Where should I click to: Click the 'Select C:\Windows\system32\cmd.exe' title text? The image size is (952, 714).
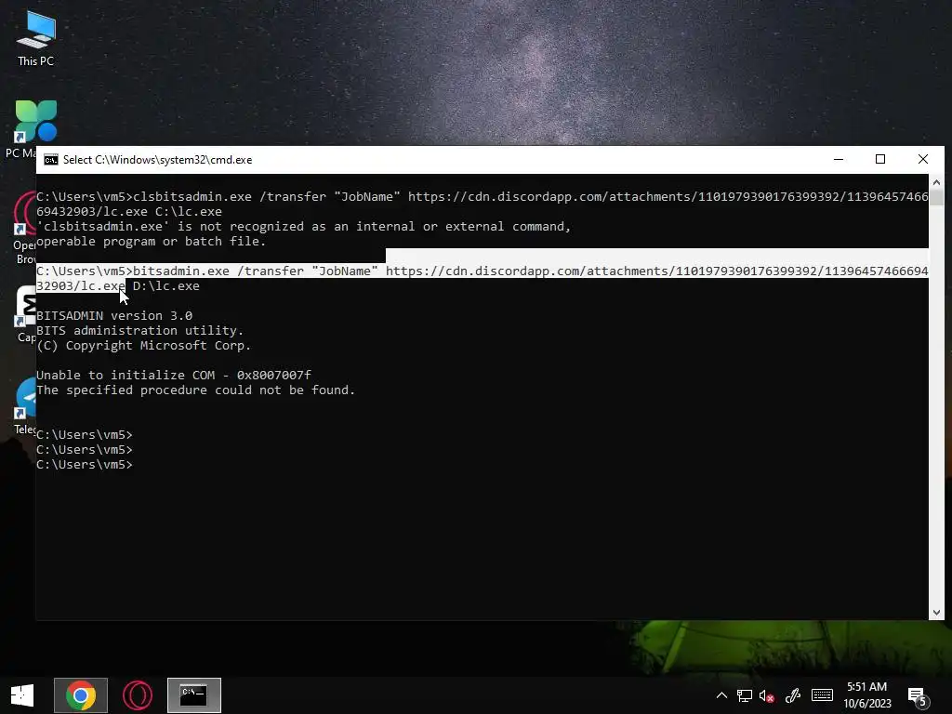157,160
